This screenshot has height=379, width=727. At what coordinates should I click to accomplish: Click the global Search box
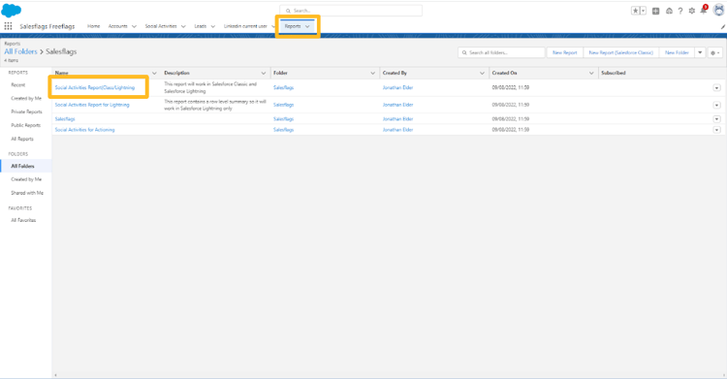[x=351, y=11]
